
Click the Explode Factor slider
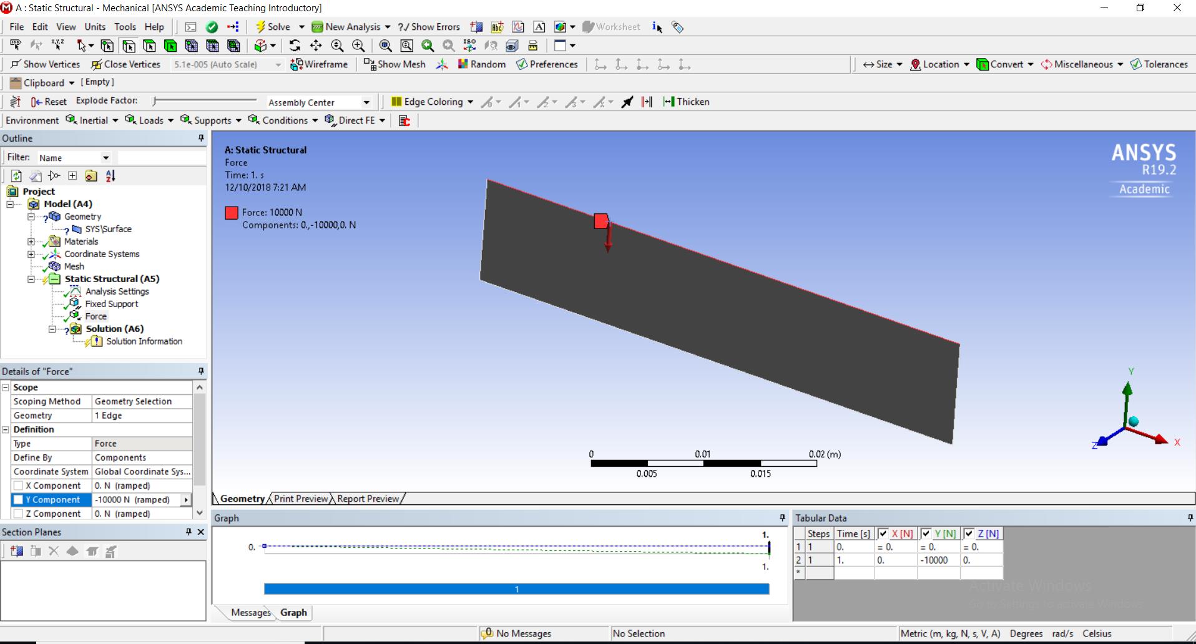(x=205, y=100)
